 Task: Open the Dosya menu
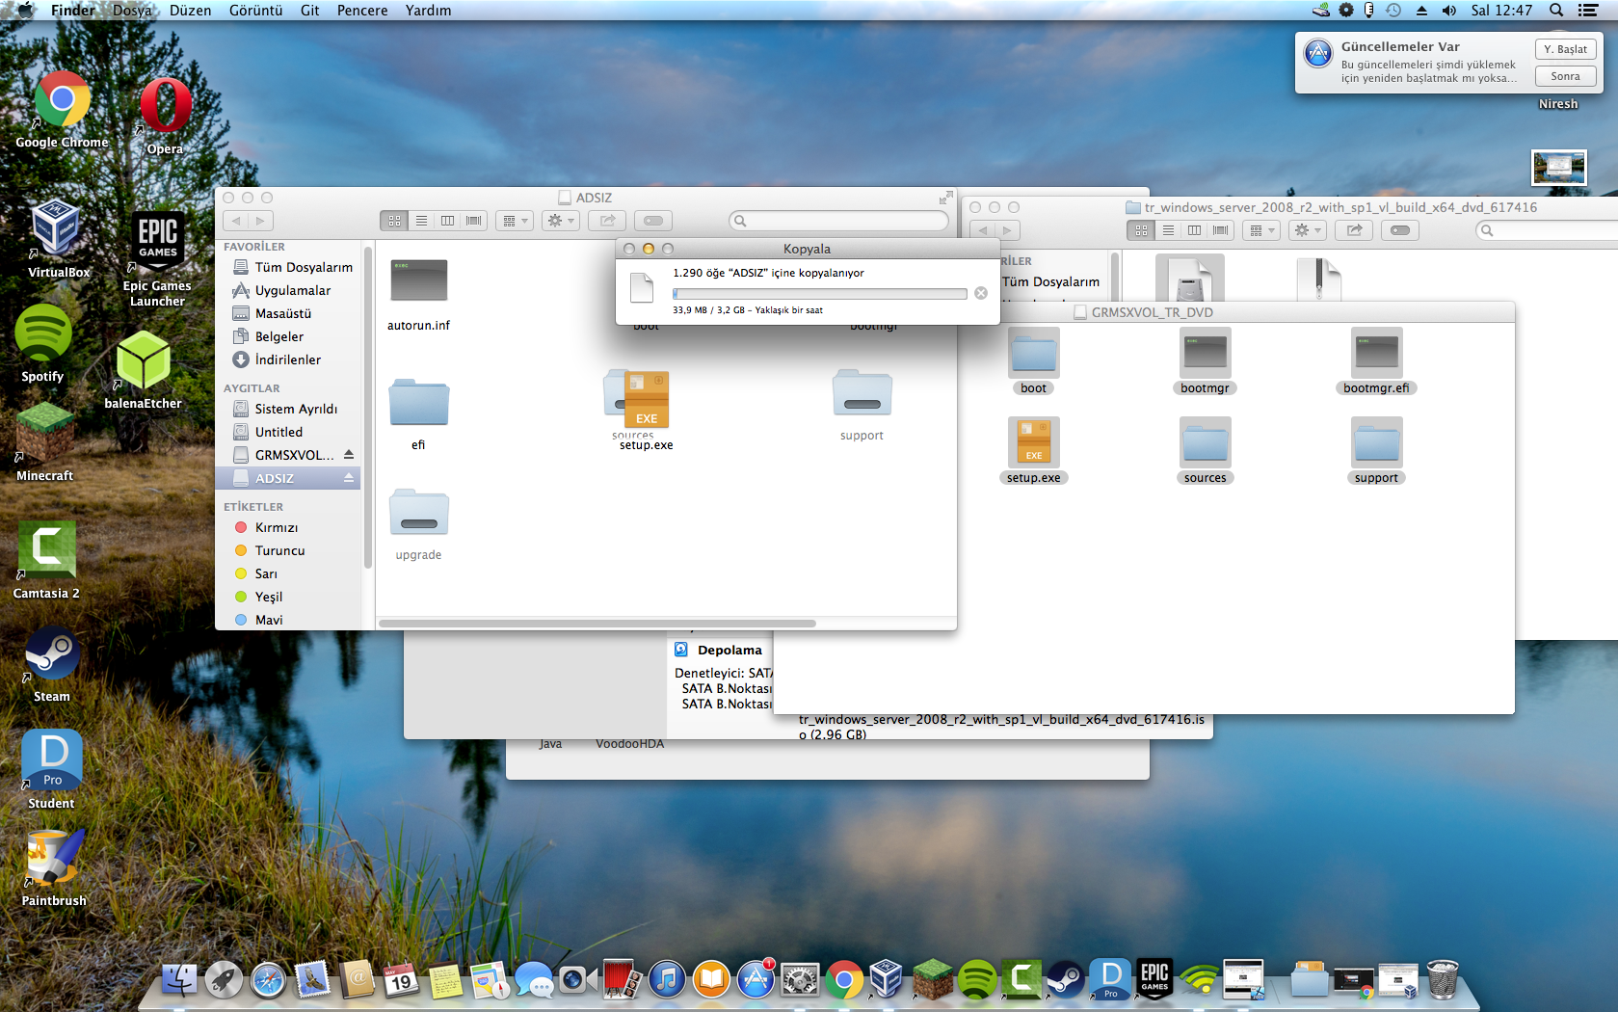tap(132, 11)
